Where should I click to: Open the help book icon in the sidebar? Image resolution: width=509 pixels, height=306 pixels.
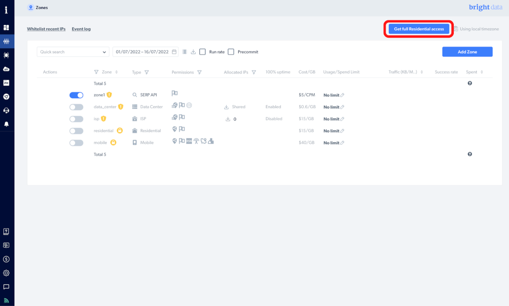point(6,232)
